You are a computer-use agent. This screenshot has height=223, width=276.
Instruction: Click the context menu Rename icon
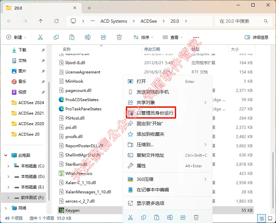click(x=170, y=217)
